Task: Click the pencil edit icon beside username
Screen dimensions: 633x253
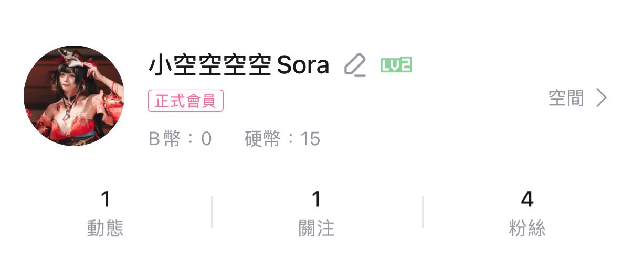Action: 355,65
